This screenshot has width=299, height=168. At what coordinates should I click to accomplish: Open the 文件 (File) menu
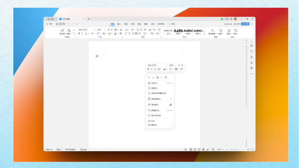point(49,24)
